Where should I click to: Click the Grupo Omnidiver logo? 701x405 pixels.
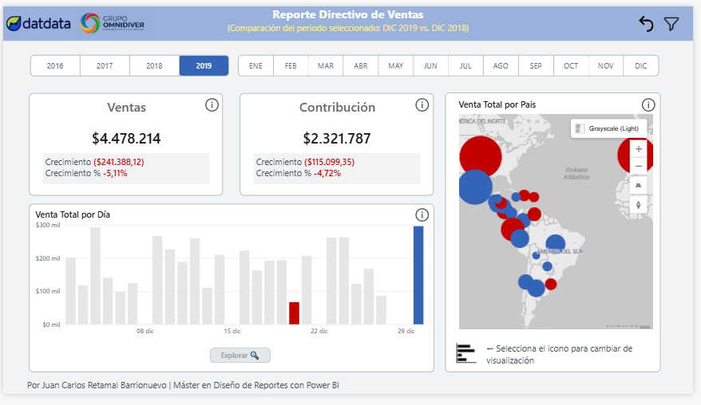click(x=113, y=23)
